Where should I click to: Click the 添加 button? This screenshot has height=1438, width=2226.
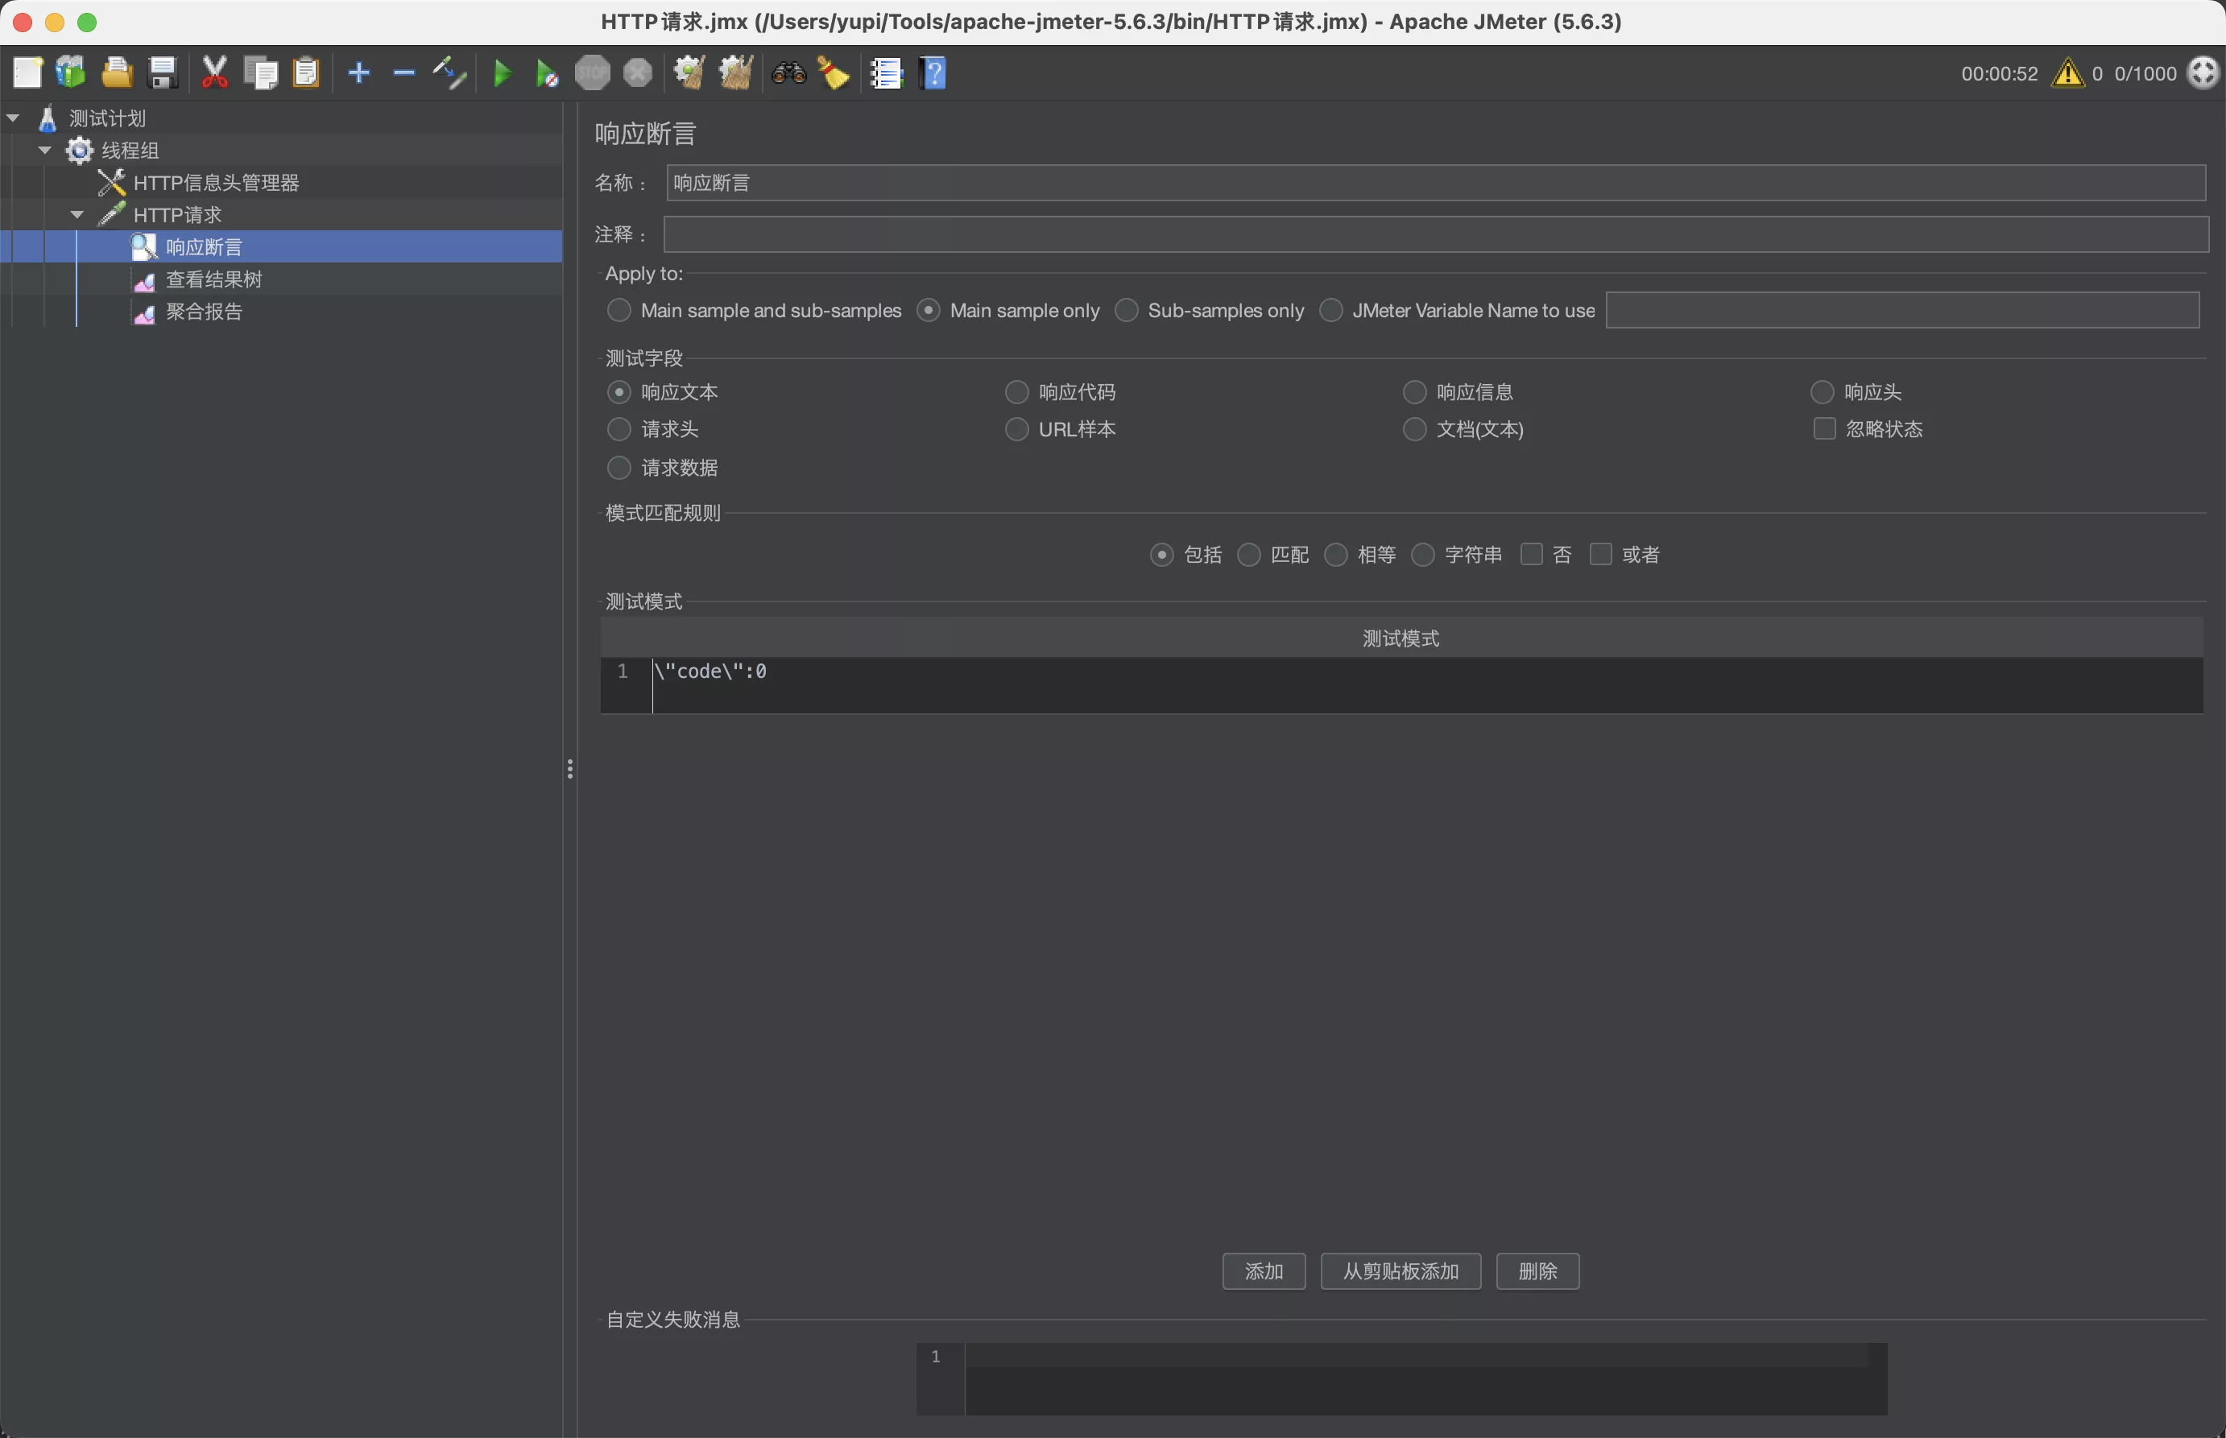(x=1264, y=1271)
